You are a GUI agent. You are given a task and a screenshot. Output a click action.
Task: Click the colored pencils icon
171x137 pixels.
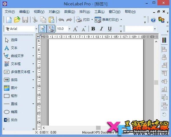tap(164, 40)
